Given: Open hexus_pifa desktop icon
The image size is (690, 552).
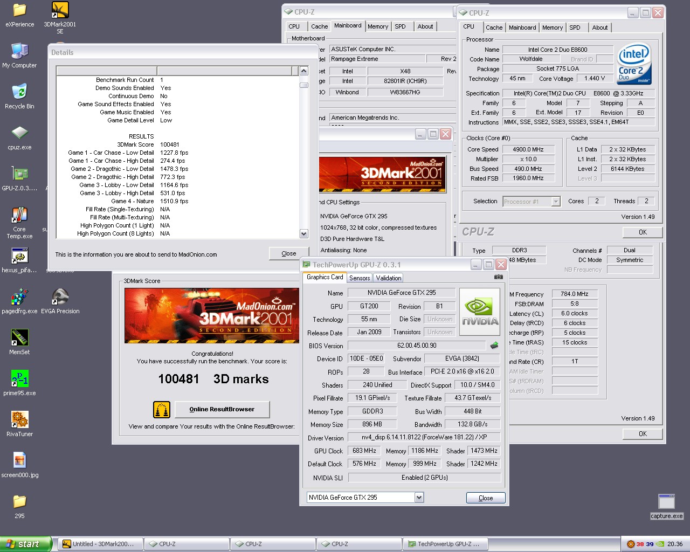Looking at the screenshot, I should 19,260.
